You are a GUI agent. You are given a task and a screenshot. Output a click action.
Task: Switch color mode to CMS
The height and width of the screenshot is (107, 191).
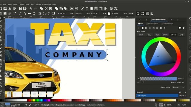click(181, 35)
